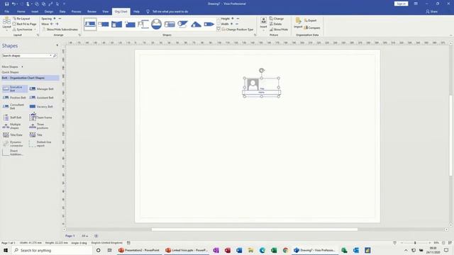Image resolution: width=454 pixels, height=255 pixels.
Task: Open the Arrange group dialog launcher
Action: 79,35
